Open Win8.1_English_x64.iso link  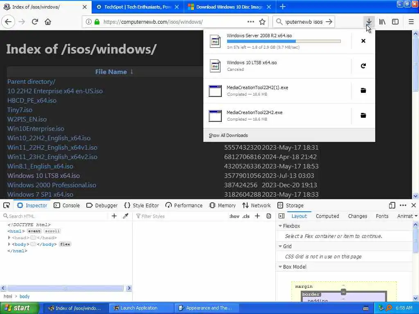point(40,166)
